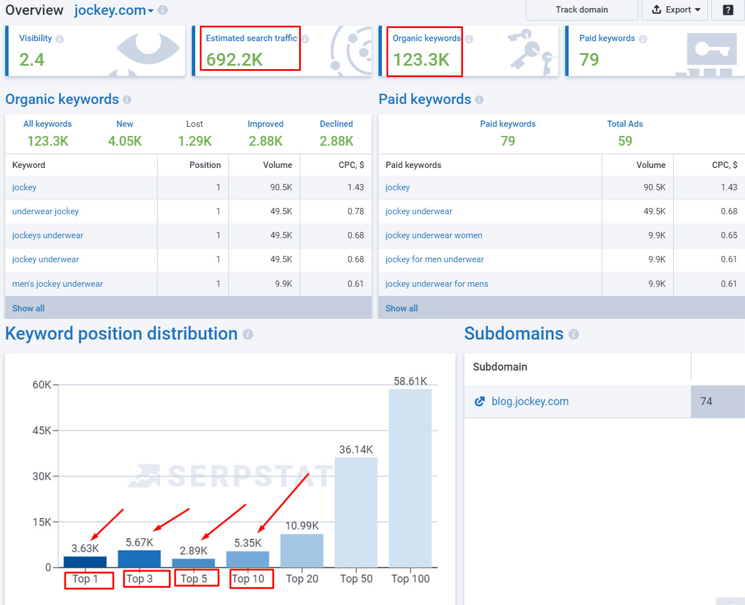
Task: Click the Total Ads count
Action: [x=625, y=141]
